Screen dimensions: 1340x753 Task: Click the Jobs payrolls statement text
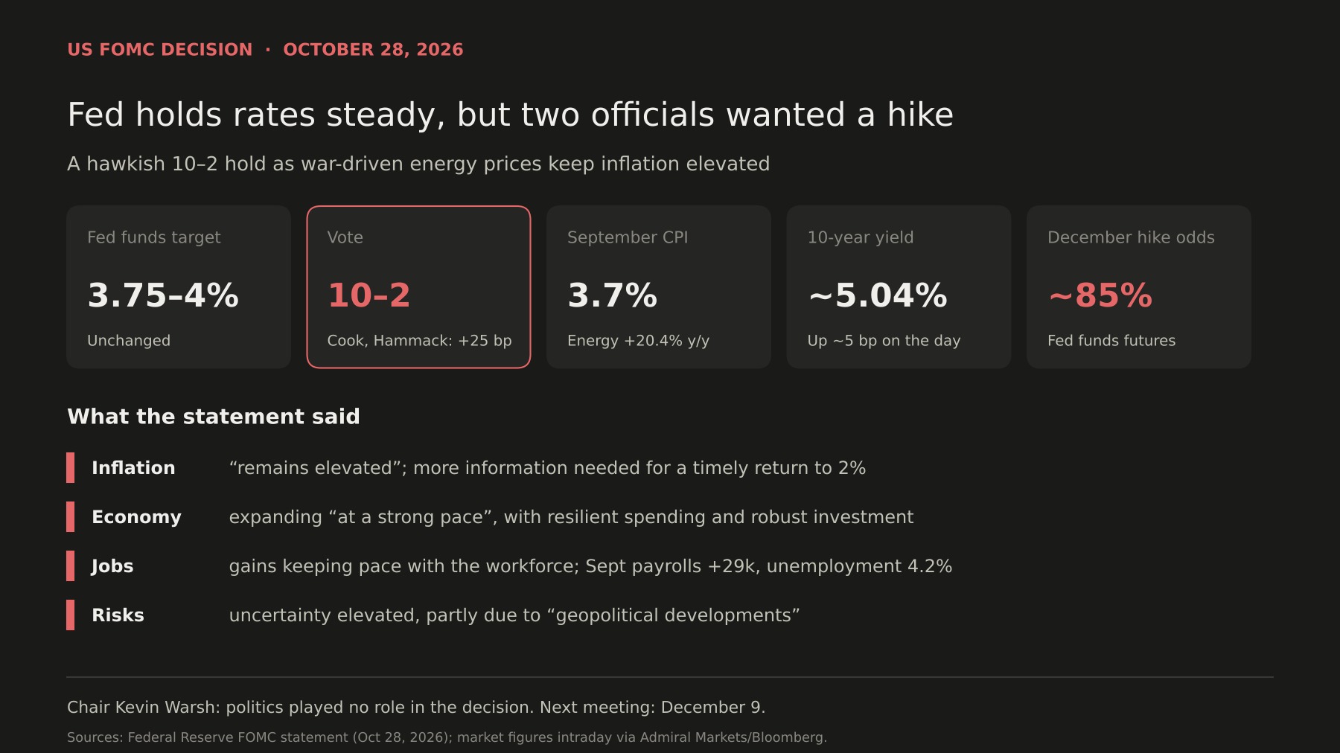(590, 566)
